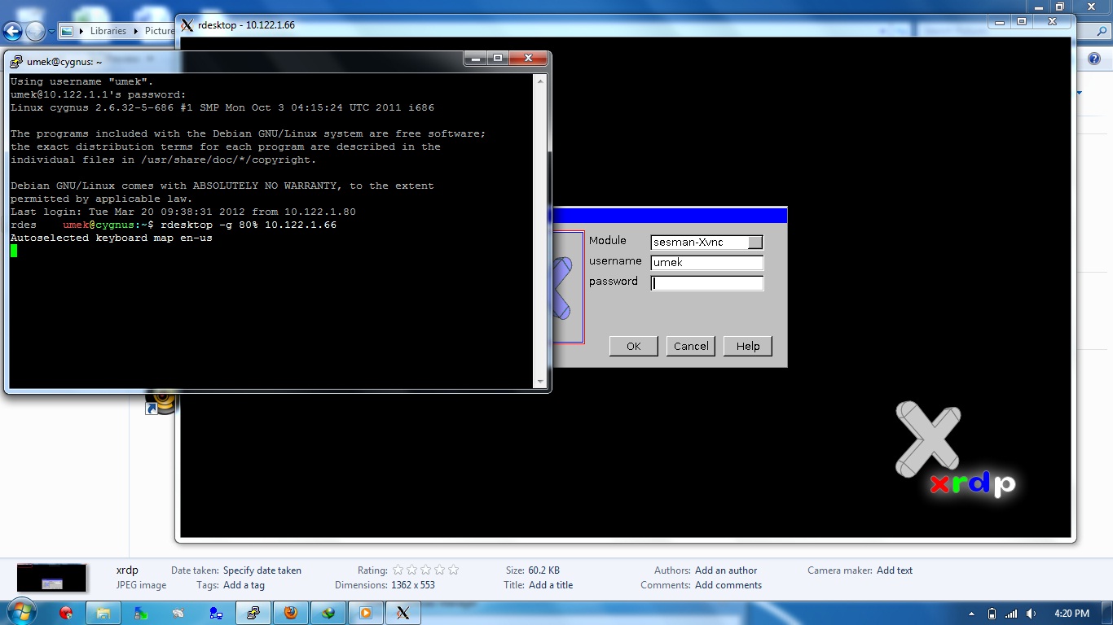The image size is (1113, 625).
Task: Click the Xming X server taskbar icon
Action: click(403, 613)
